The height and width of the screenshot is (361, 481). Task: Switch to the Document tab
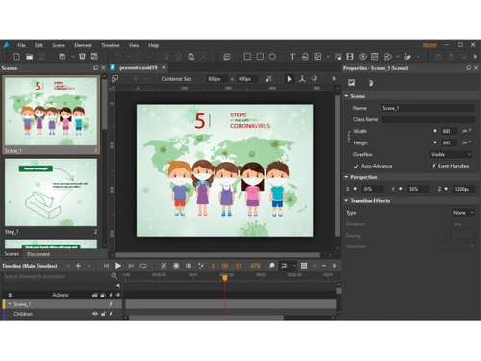[38, 254]
